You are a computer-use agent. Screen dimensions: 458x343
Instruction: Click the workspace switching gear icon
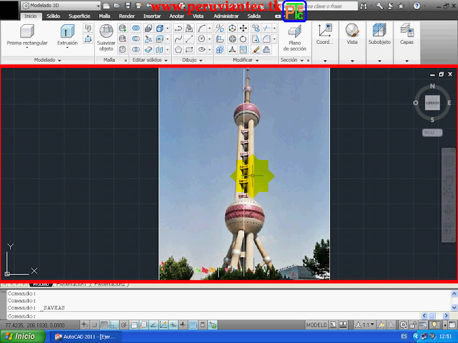click(x=403, y=325)
